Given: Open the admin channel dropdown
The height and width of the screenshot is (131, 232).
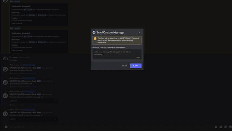Looking at the screenshot, I should point(33,119).
